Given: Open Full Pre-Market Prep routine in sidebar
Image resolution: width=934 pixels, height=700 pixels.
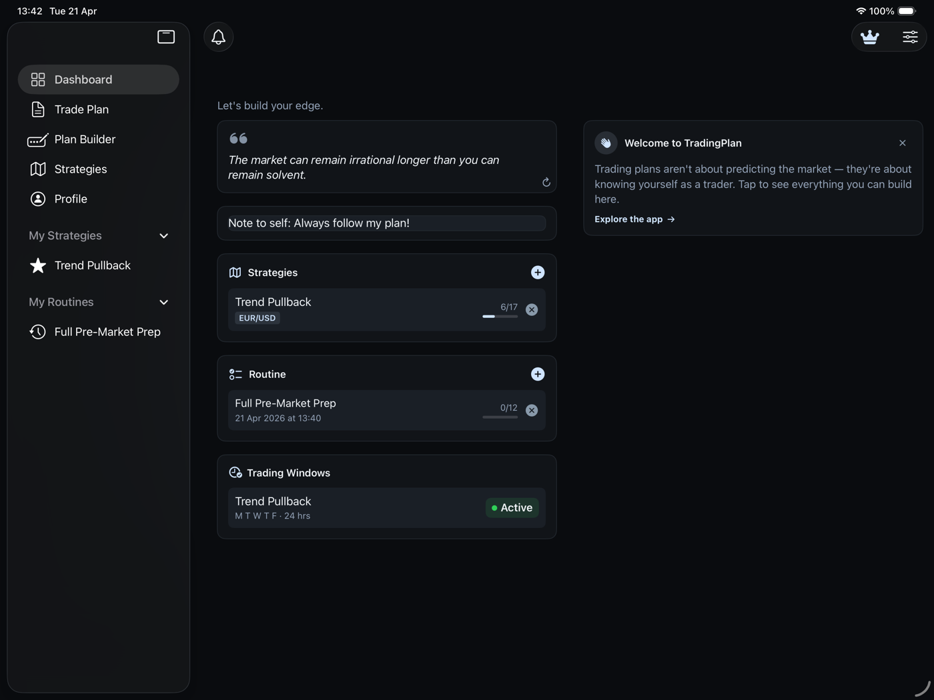Looking at the screenshot, I should [x=98, y=332].
